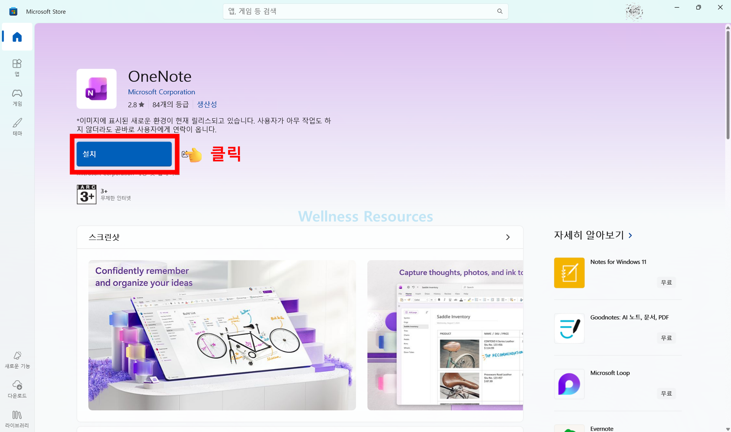Click 무료 button for Notes for Windows 11

[666, 282]
